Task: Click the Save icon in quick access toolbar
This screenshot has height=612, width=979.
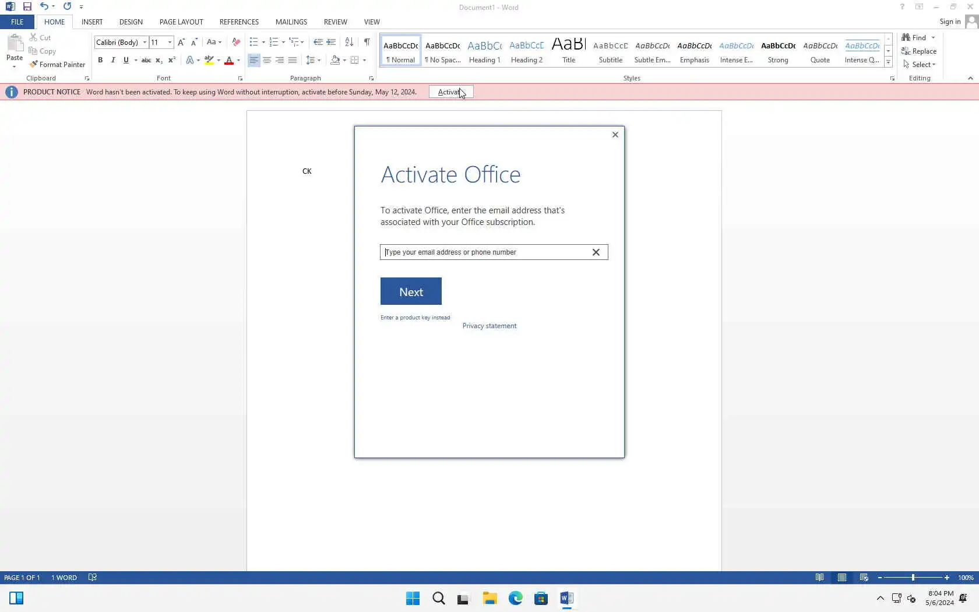Action: tap(27, 6)
